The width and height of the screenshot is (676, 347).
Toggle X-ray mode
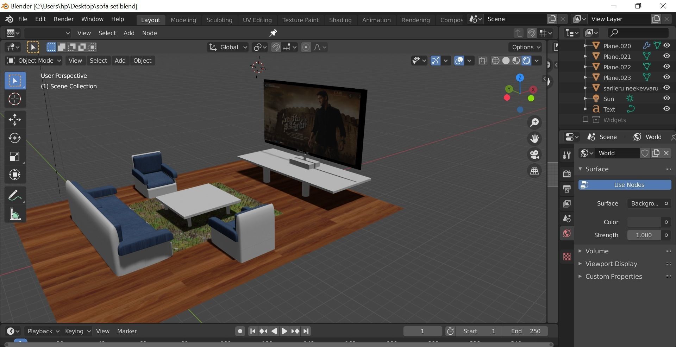[x=482, y=61]
